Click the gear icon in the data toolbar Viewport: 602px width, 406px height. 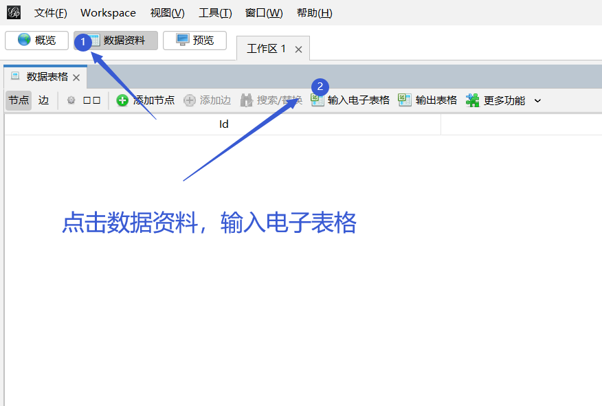pyautogui.click(x=71, y=100)
